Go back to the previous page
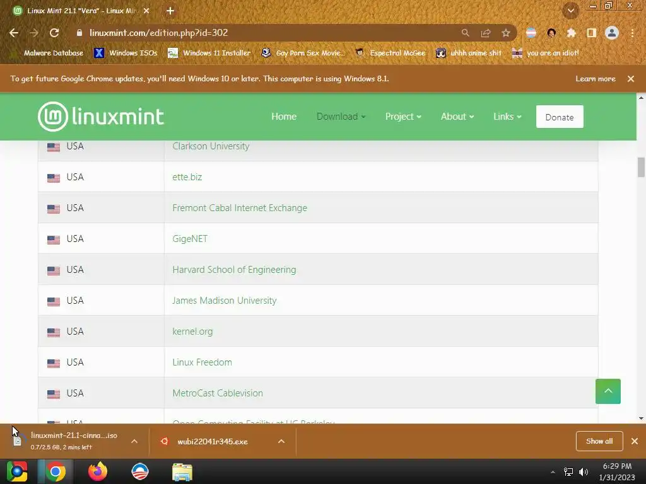This screenshot has height=484, width=646. (14, 33)
